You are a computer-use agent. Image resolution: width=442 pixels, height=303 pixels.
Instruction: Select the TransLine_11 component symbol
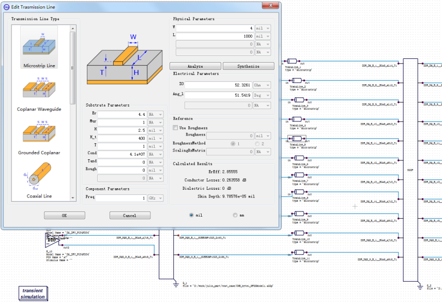[299, 252]
